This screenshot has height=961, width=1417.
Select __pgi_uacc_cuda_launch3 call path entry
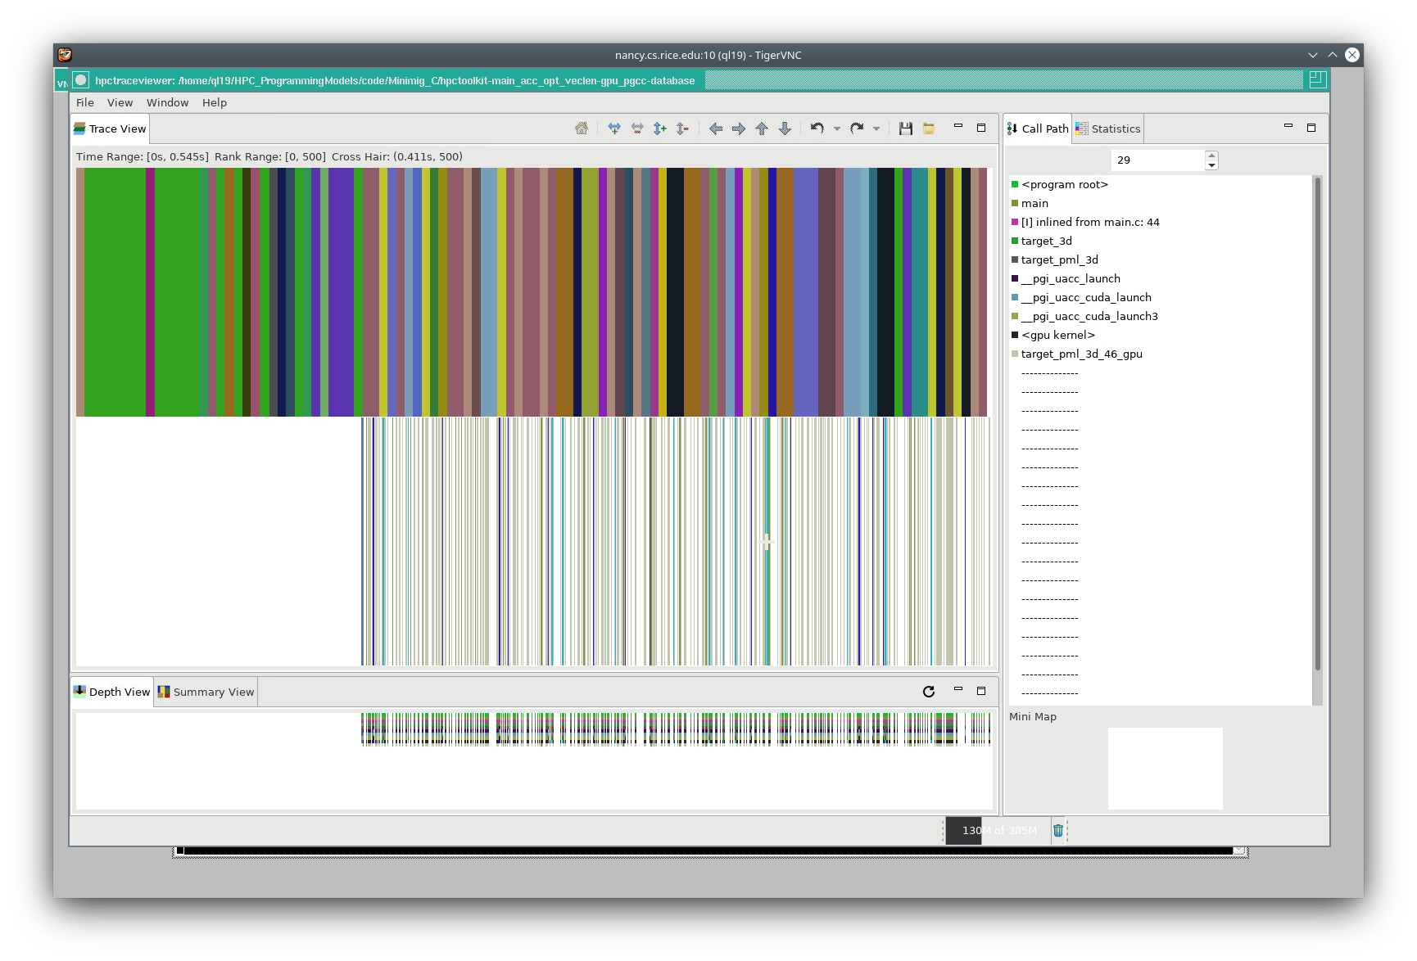(x=1089, y=316)
